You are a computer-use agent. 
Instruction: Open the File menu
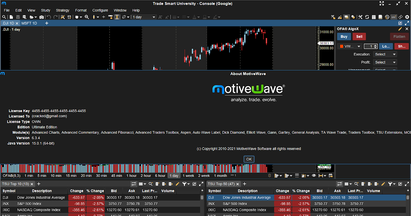pyautogui.click(x=7, y=10)
